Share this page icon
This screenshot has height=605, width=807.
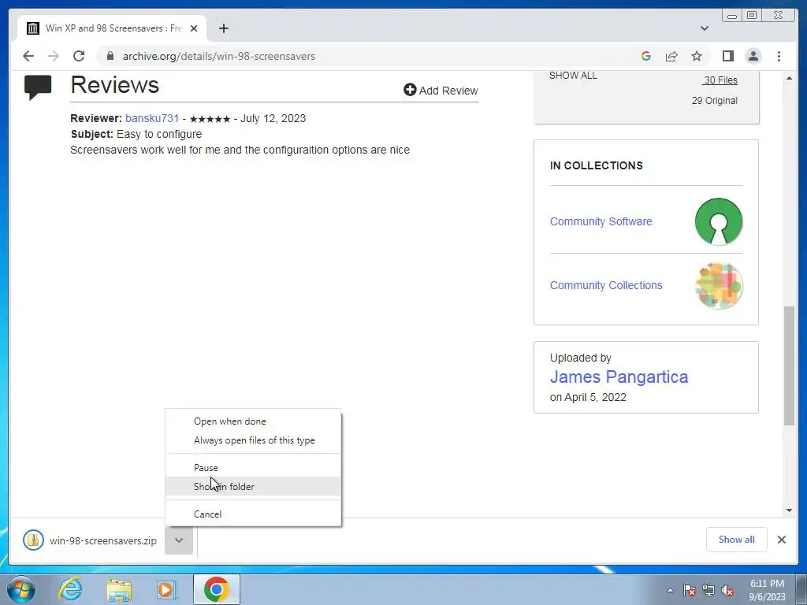(x=671, y=56)
